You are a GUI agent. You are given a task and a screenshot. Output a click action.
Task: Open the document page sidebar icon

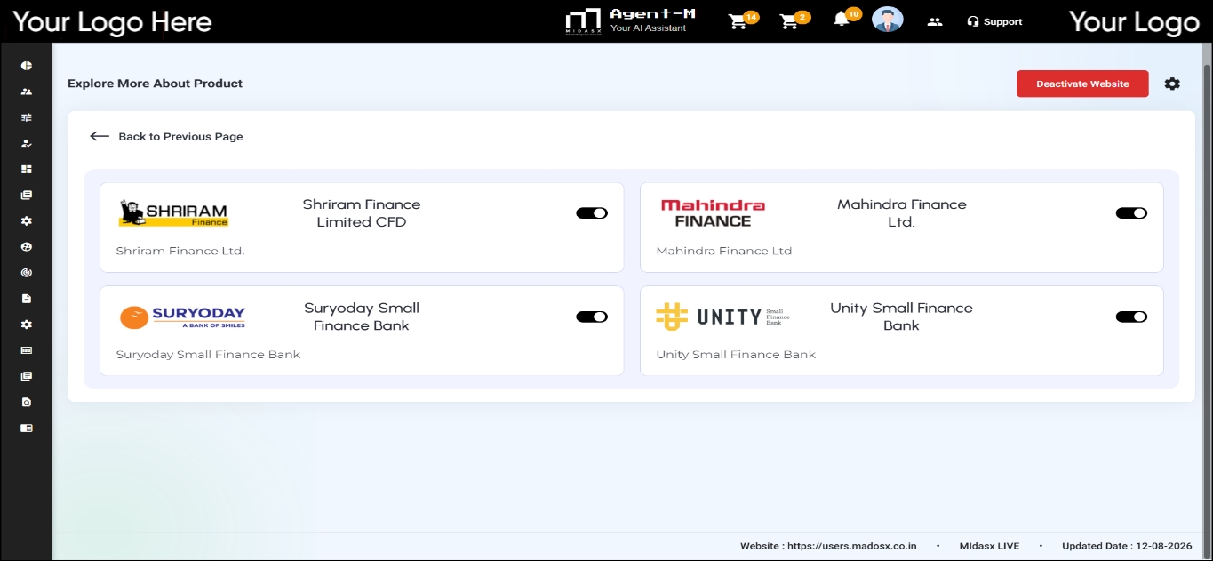27,299
